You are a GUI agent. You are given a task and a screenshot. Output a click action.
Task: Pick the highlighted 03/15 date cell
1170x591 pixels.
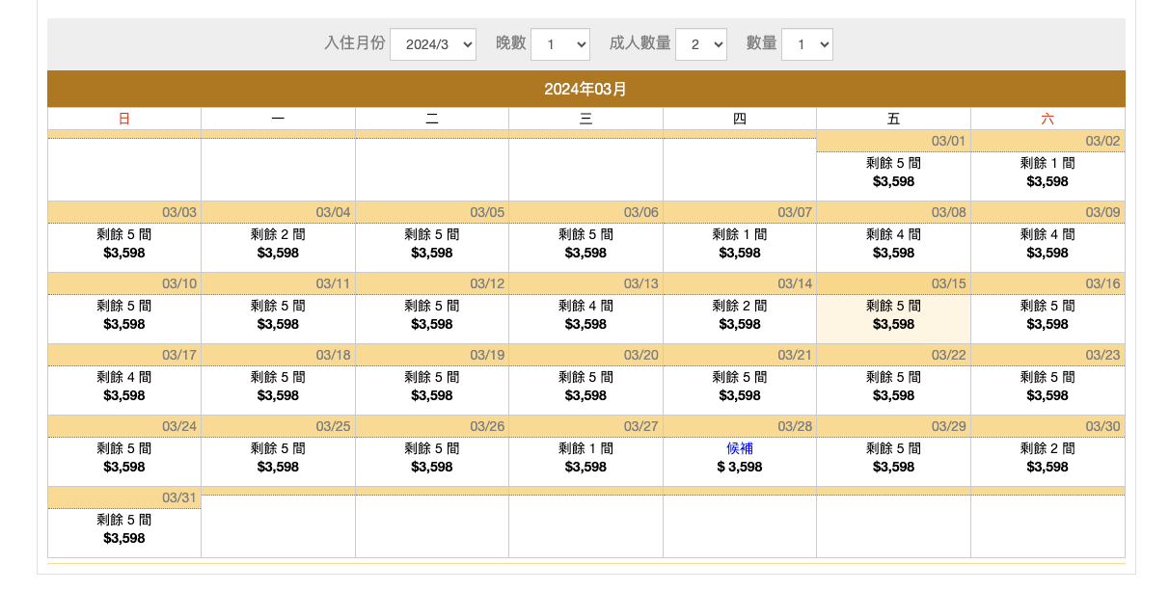point(893,315)
